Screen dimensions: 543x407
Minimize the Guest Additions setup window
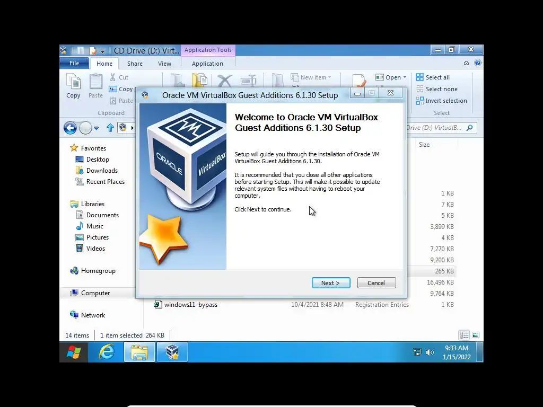click(x=357, y=93)
